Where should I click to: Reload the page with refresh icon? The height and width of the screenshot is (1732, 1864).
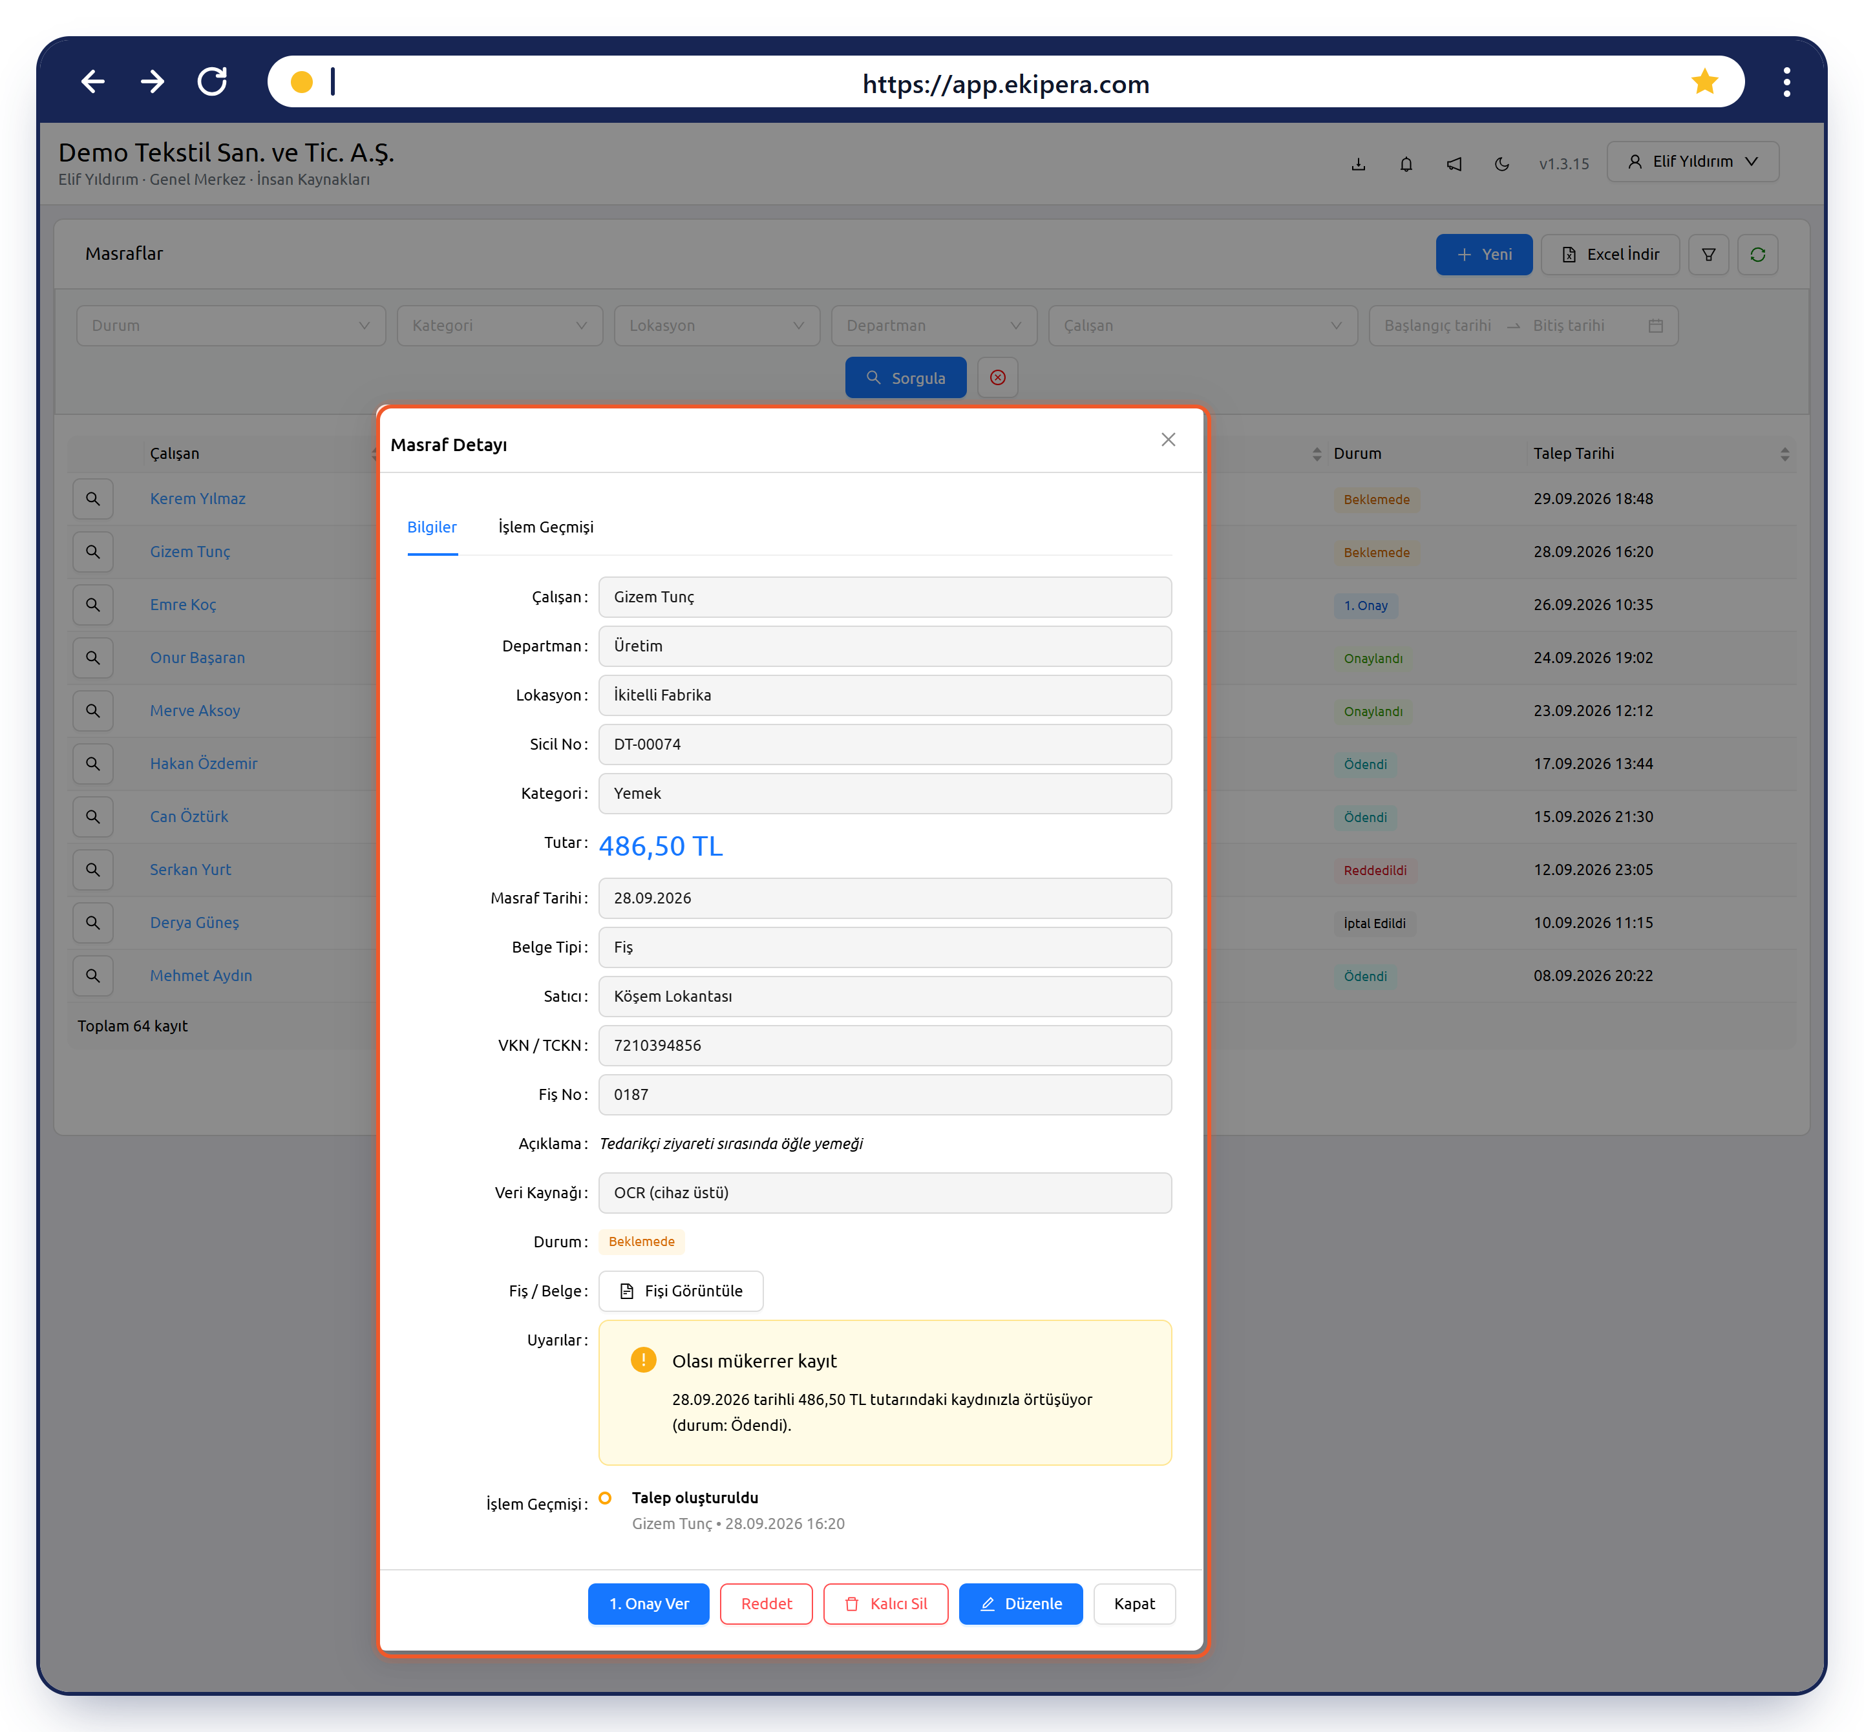pyautogui.click(x=213, y=81)
